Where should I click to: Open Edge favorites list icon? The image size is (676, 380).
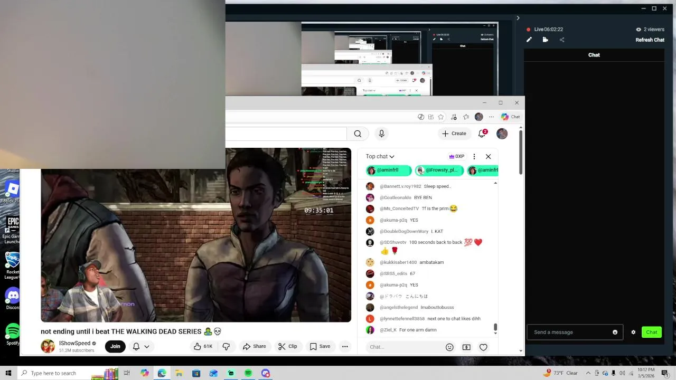[466, 117]
